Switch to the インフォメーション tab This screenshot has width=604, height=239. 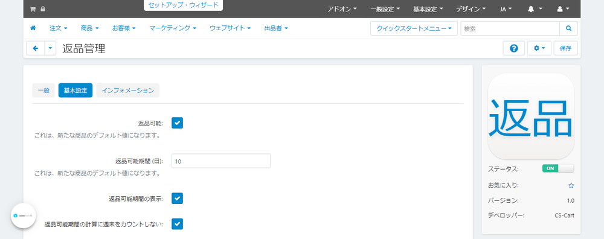(x=128, y=91)
